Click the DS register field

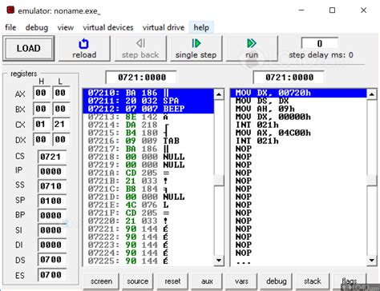(52, 259)
